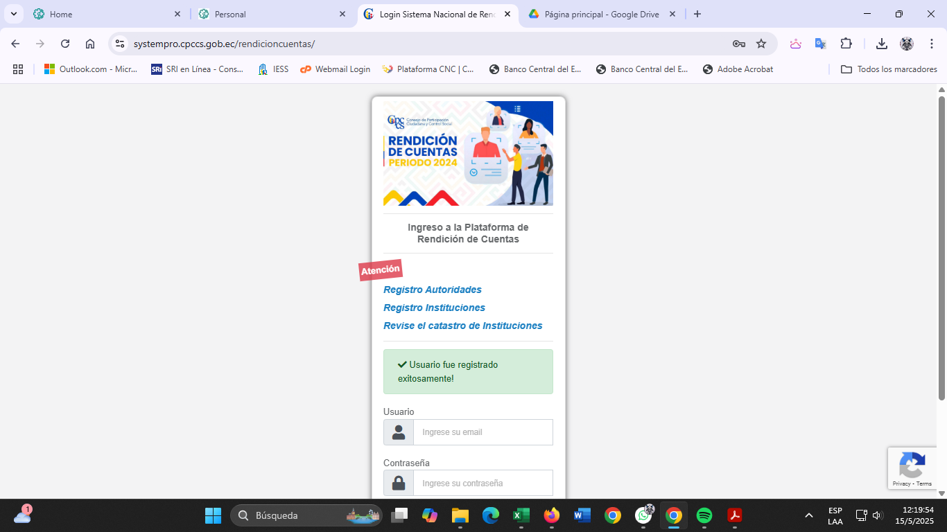Click the password manager key icon
This screenshot has height=532, width=947.
(x=738, y=44)
